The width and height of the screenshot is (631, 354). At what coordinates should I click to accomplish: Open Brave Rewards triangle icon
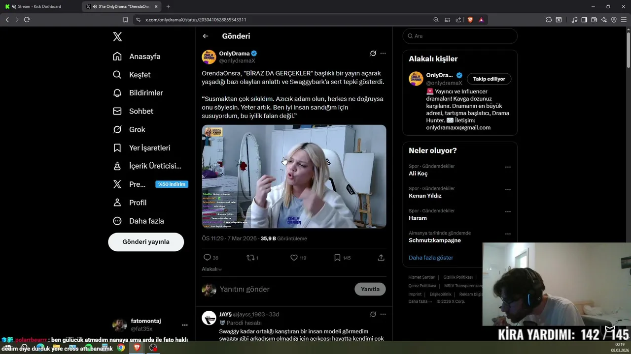pos(481,20)
